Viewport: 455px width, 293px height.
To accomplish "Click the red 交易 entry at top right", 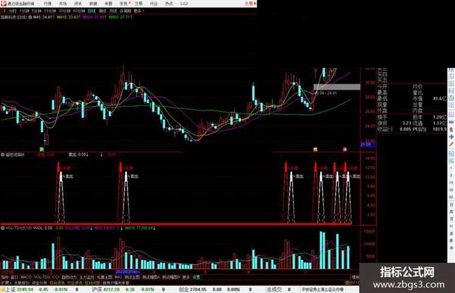I will (250, 3).
